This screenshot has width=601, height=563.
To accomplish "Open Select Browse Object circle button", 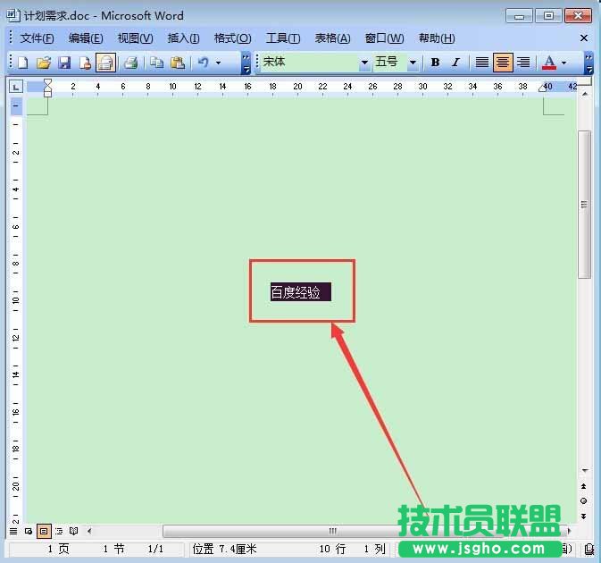I will tap(583, 500).
